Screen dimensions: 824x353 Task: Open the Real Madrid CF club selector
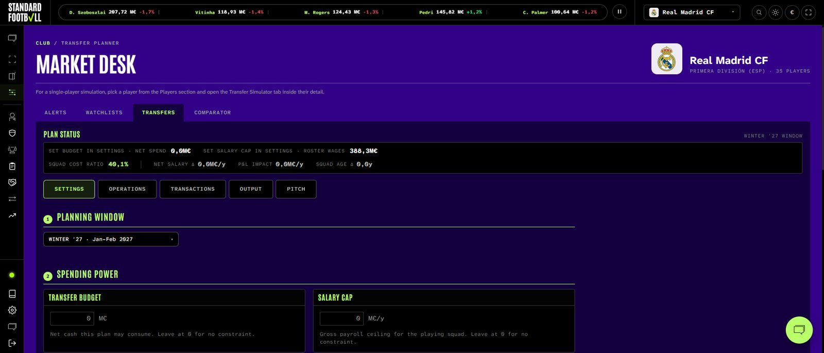692,12
